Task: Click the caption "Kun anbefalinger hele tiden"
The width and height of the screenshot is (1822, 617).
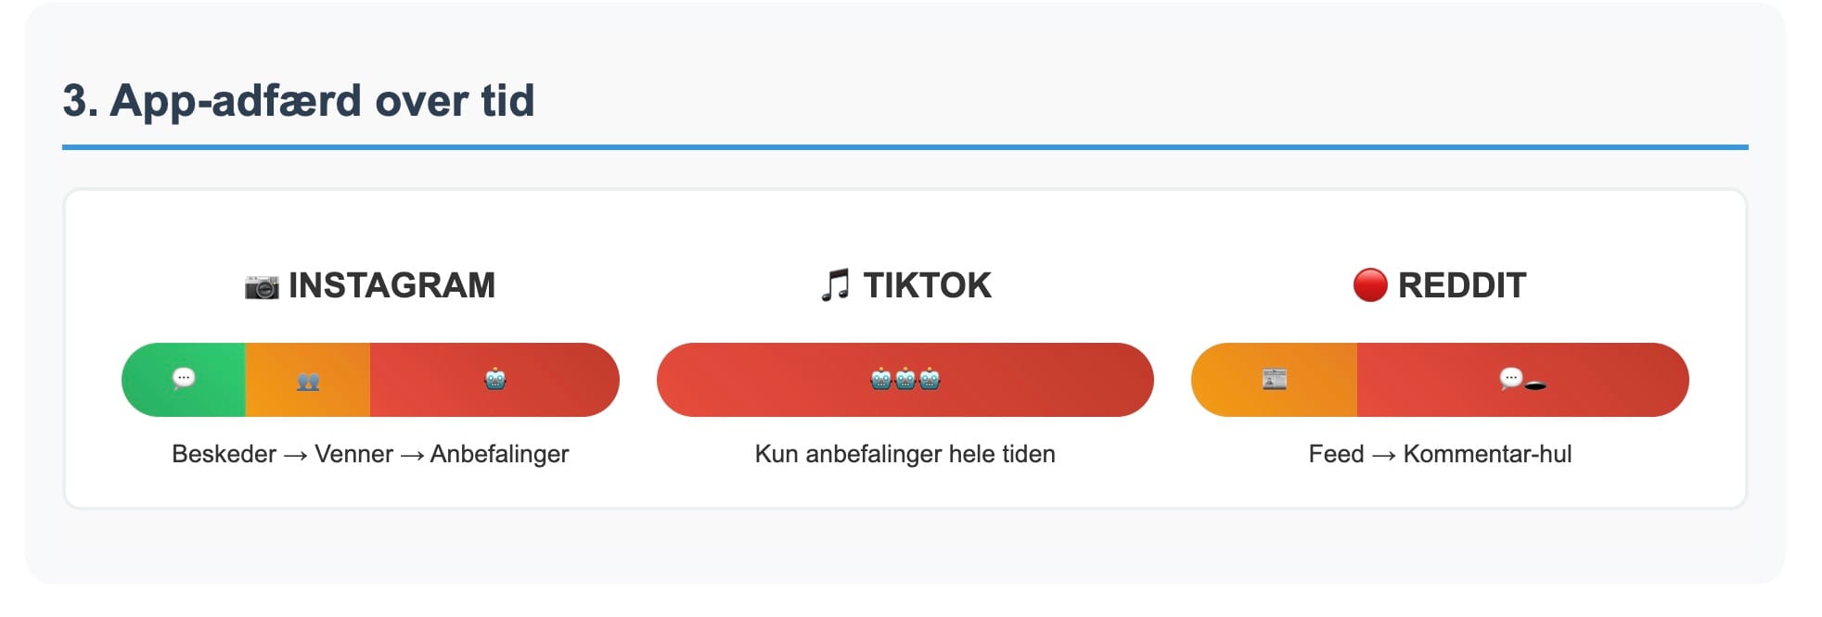Action: pyautogui.click(x=905, y=454)
